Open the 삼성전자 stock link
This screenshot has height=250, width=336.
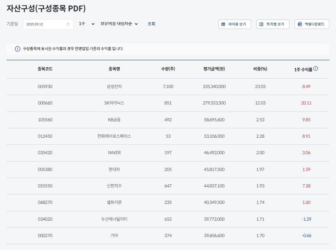point(115,86)
